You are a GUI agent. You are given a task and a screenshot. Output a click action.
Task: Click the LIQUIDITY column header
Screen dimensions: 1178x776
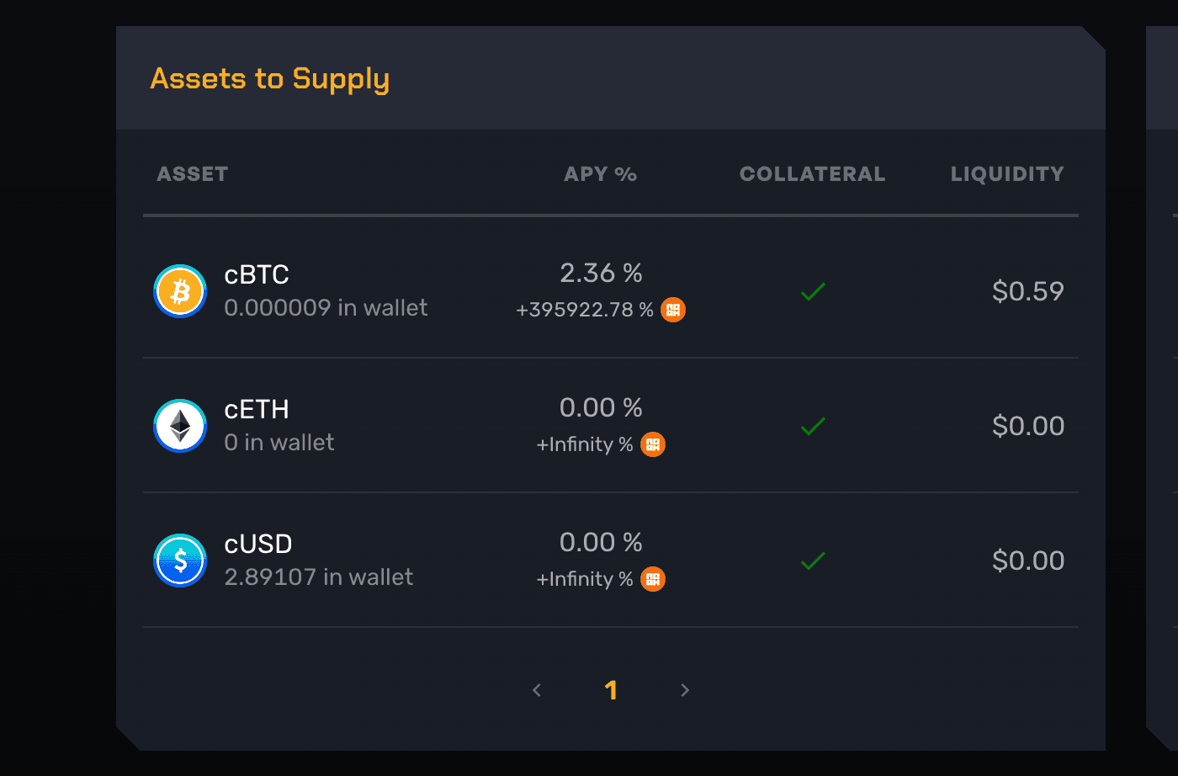[1007, 173]
